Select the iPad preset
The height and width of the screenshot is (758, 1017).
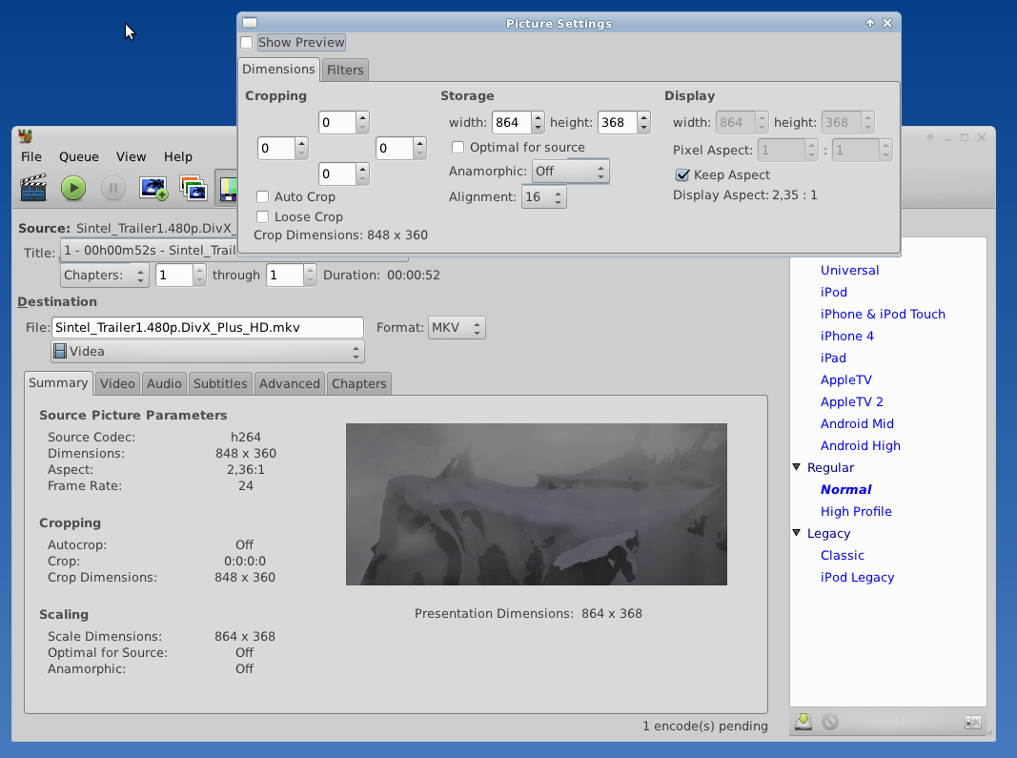point(833,358)
